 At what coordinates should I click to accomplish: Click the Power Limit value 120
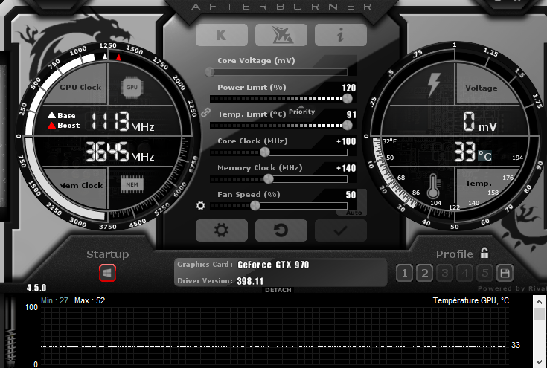[x=349, y=88]
